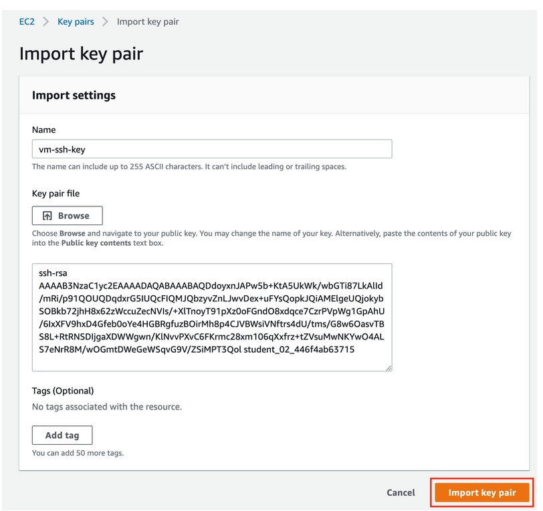Click the Key pair file label
The width and height of the screenshot is (543, 511).
click(56, 194)
